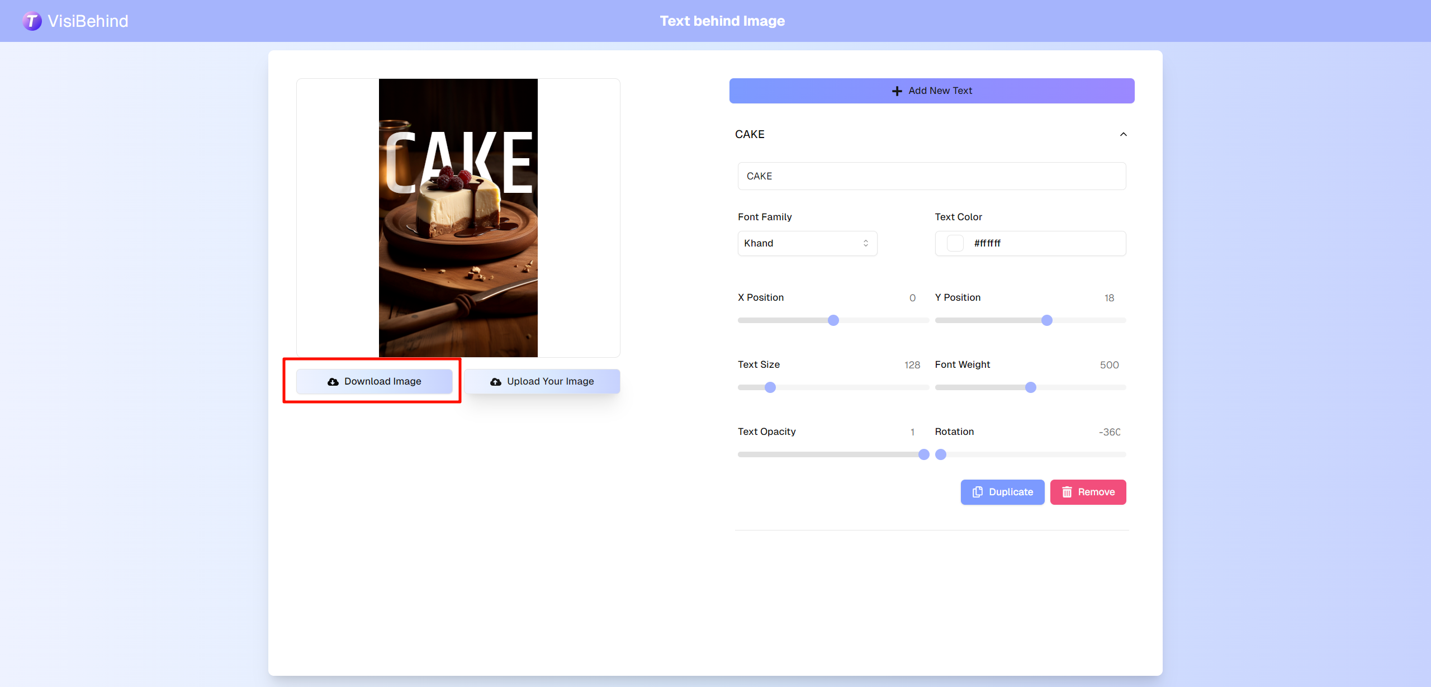The width and height of the screenshot is (1431, 687).
Task: Click the cake preview image
Action: point(458,218)
